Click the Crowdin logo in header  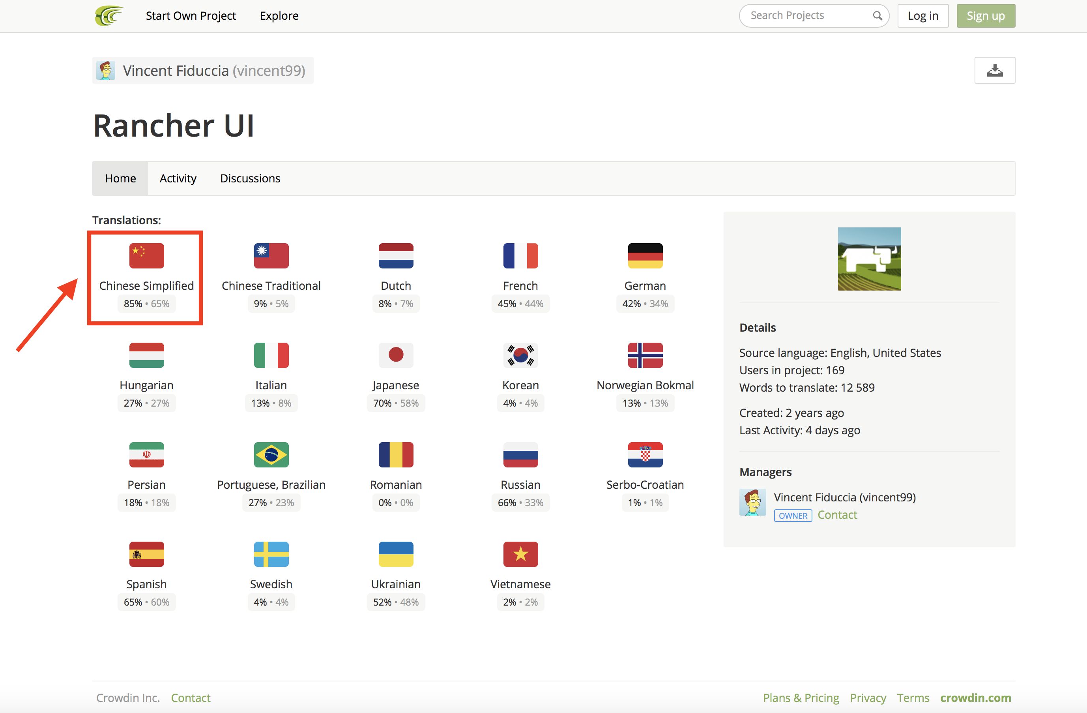[x=109, y=15]
